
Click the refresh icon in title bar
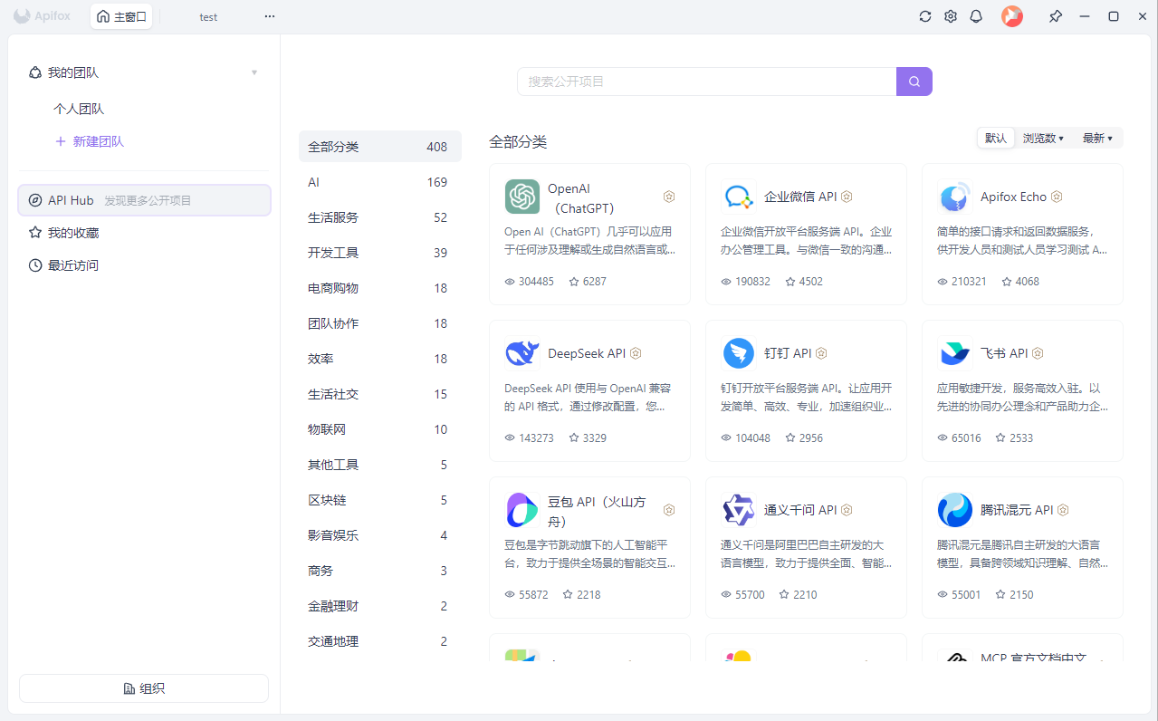925,16
